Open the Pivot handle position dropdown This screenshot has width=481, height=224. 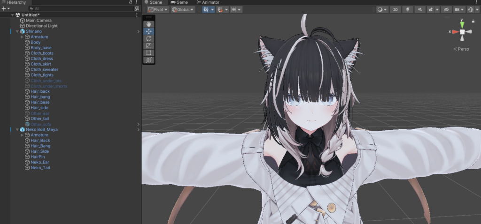(x=158, y=9)
